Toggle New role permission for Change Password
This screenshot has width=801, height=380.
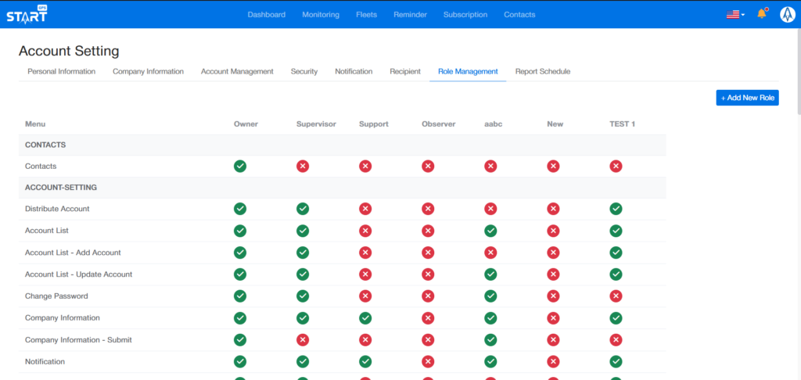[553, 296]
